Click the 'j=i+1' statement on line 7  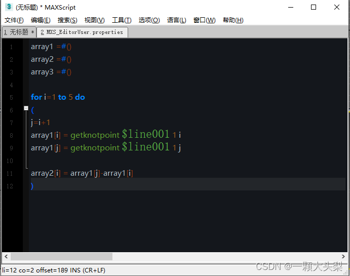pos(41,123)
